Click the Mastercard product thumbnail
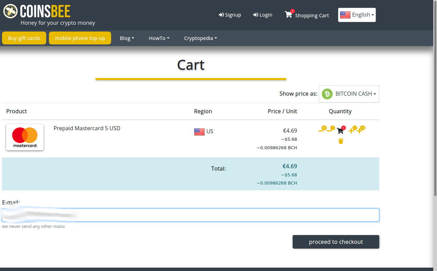Screen dimensions: 437x271 25,137
